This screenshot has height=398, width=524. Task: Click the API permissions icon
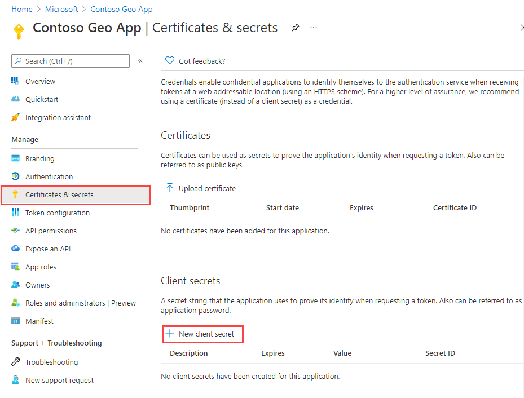point(16,231)
